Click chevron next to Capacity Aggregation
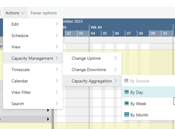175x129 pixels. click(116, 81)
